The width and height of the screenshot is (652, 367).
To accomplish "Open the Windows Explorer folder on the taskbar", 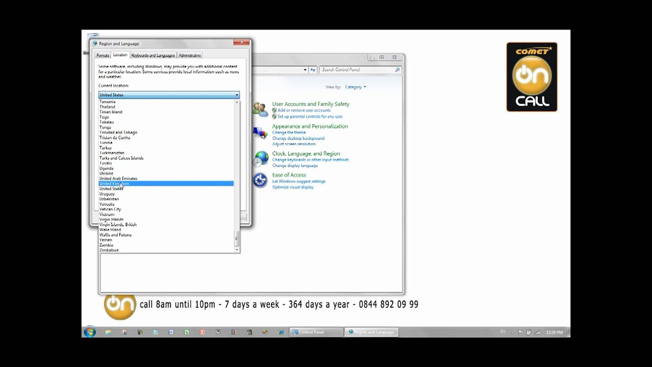I will coord(108,332).
